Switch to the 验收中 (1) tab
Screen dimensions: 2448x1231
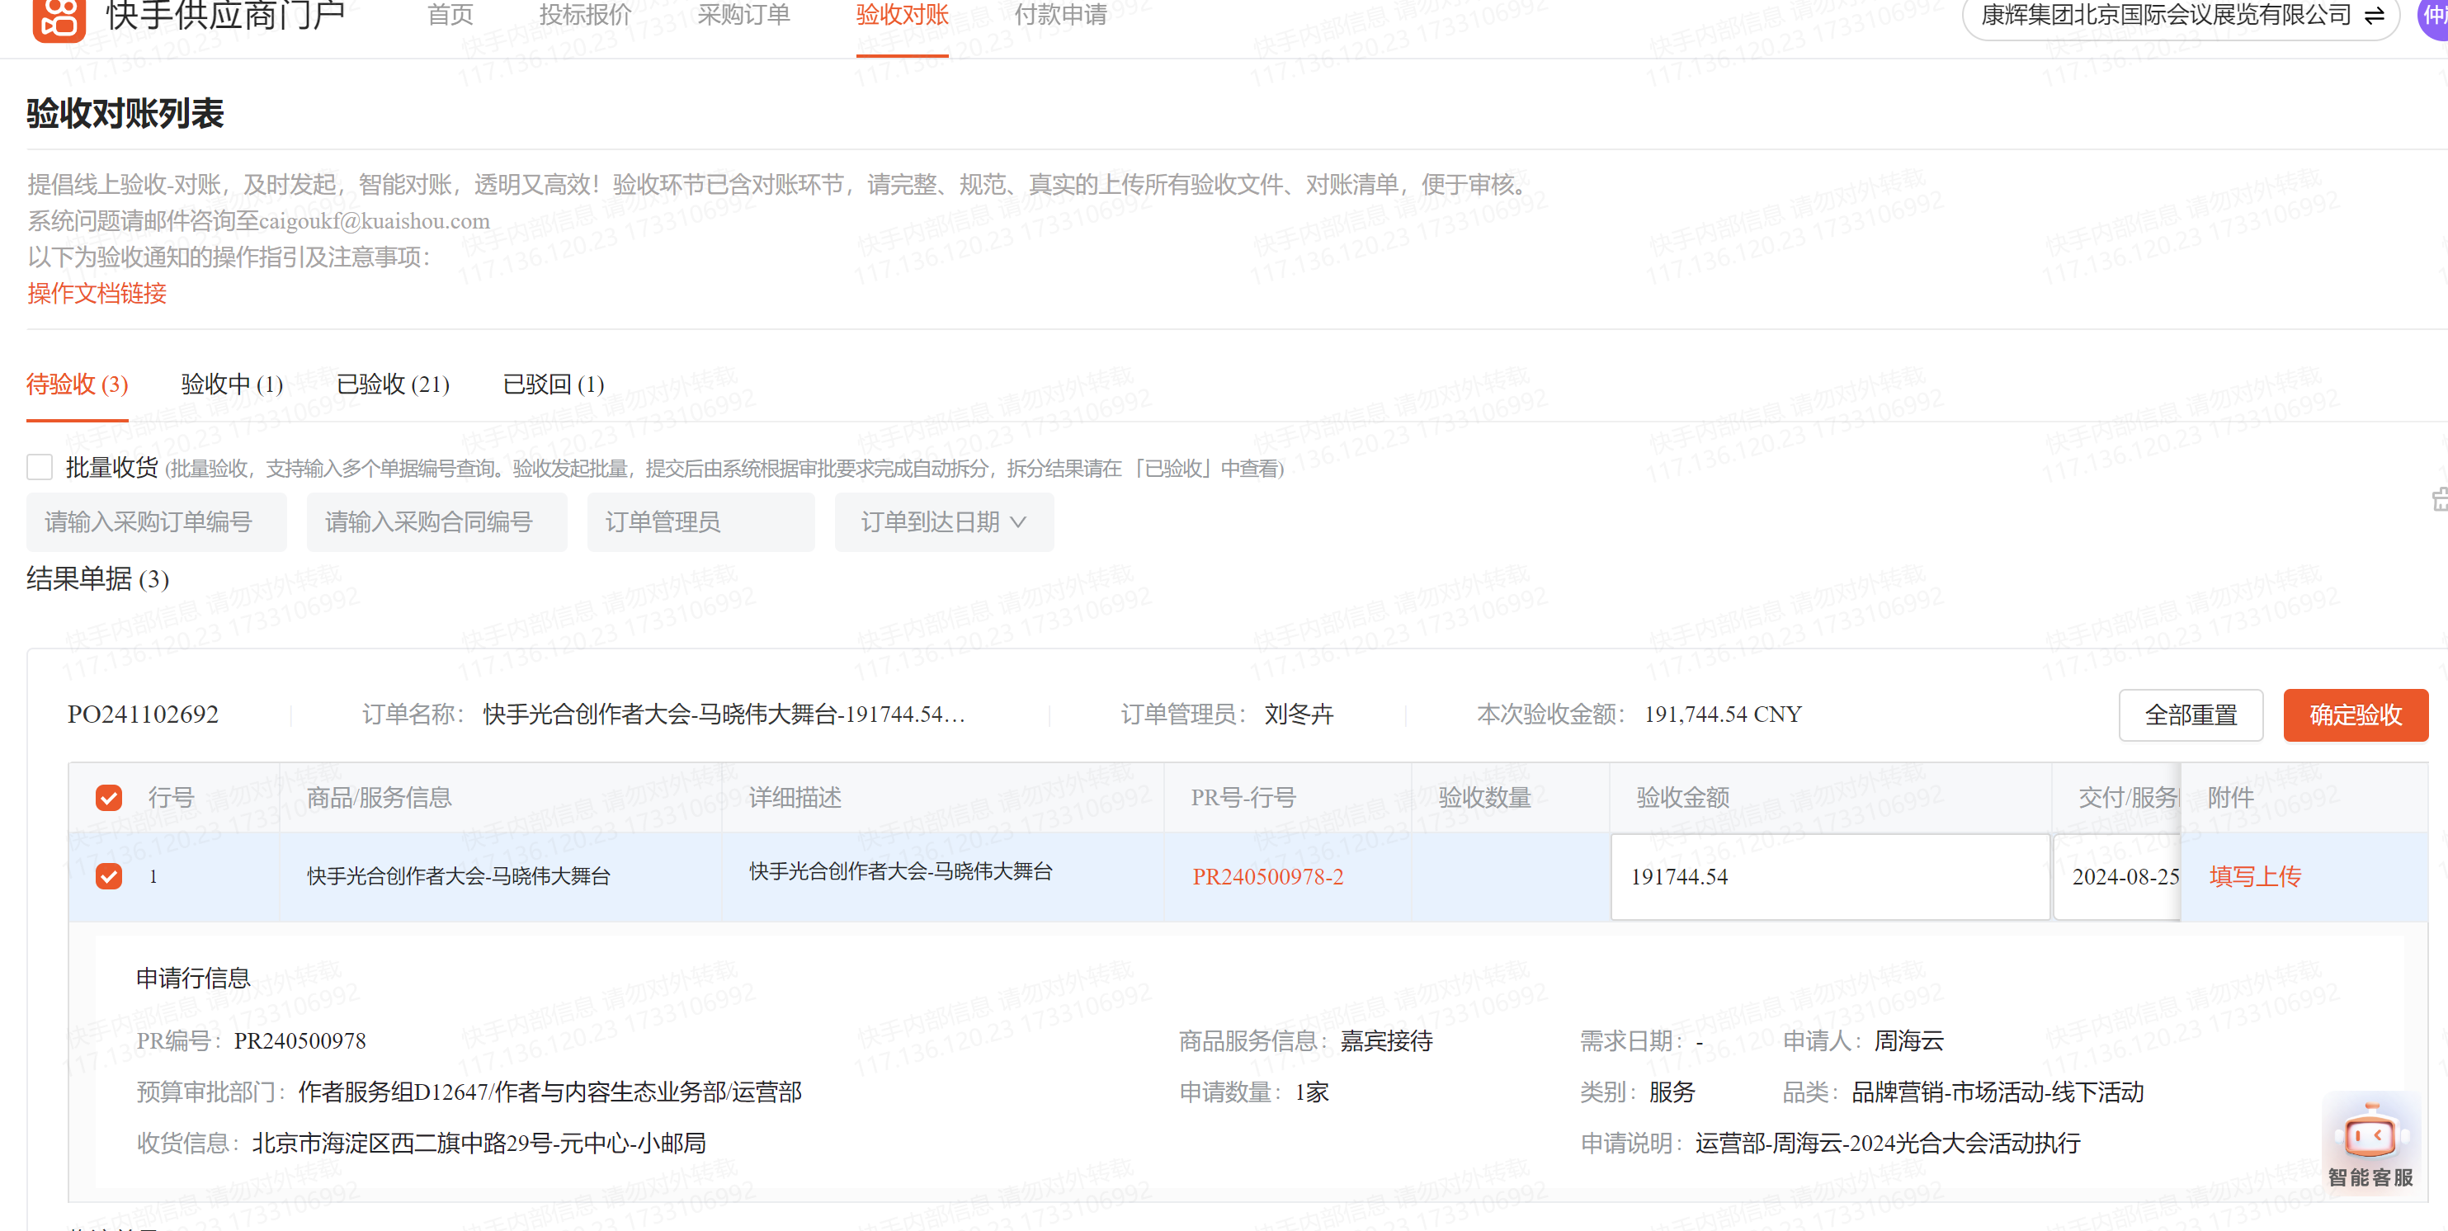232,384
